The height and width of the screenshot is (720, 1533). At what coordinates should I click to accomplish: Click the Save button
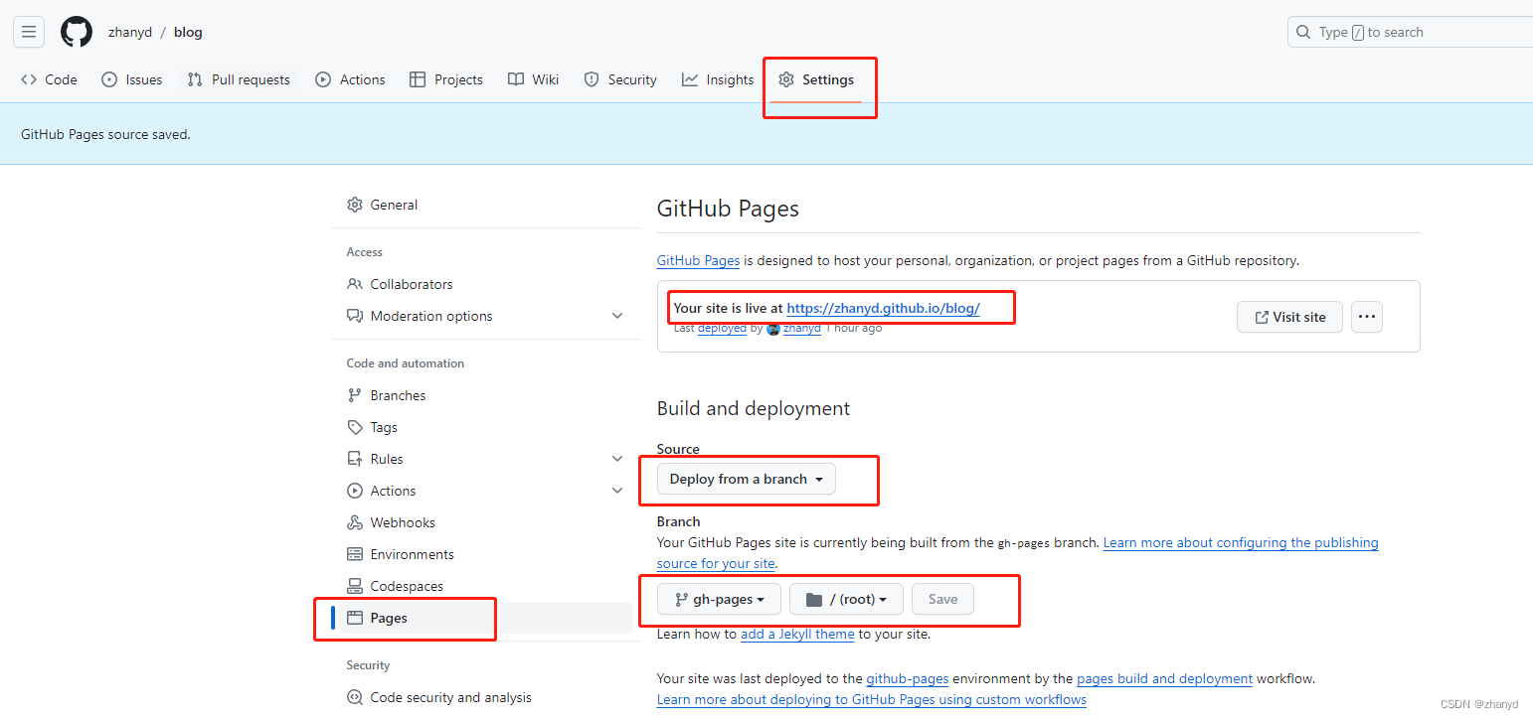[x=942, y=599]
